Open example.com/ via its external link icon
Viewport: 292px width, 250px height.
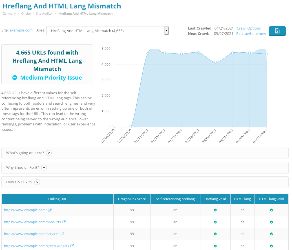50,210
